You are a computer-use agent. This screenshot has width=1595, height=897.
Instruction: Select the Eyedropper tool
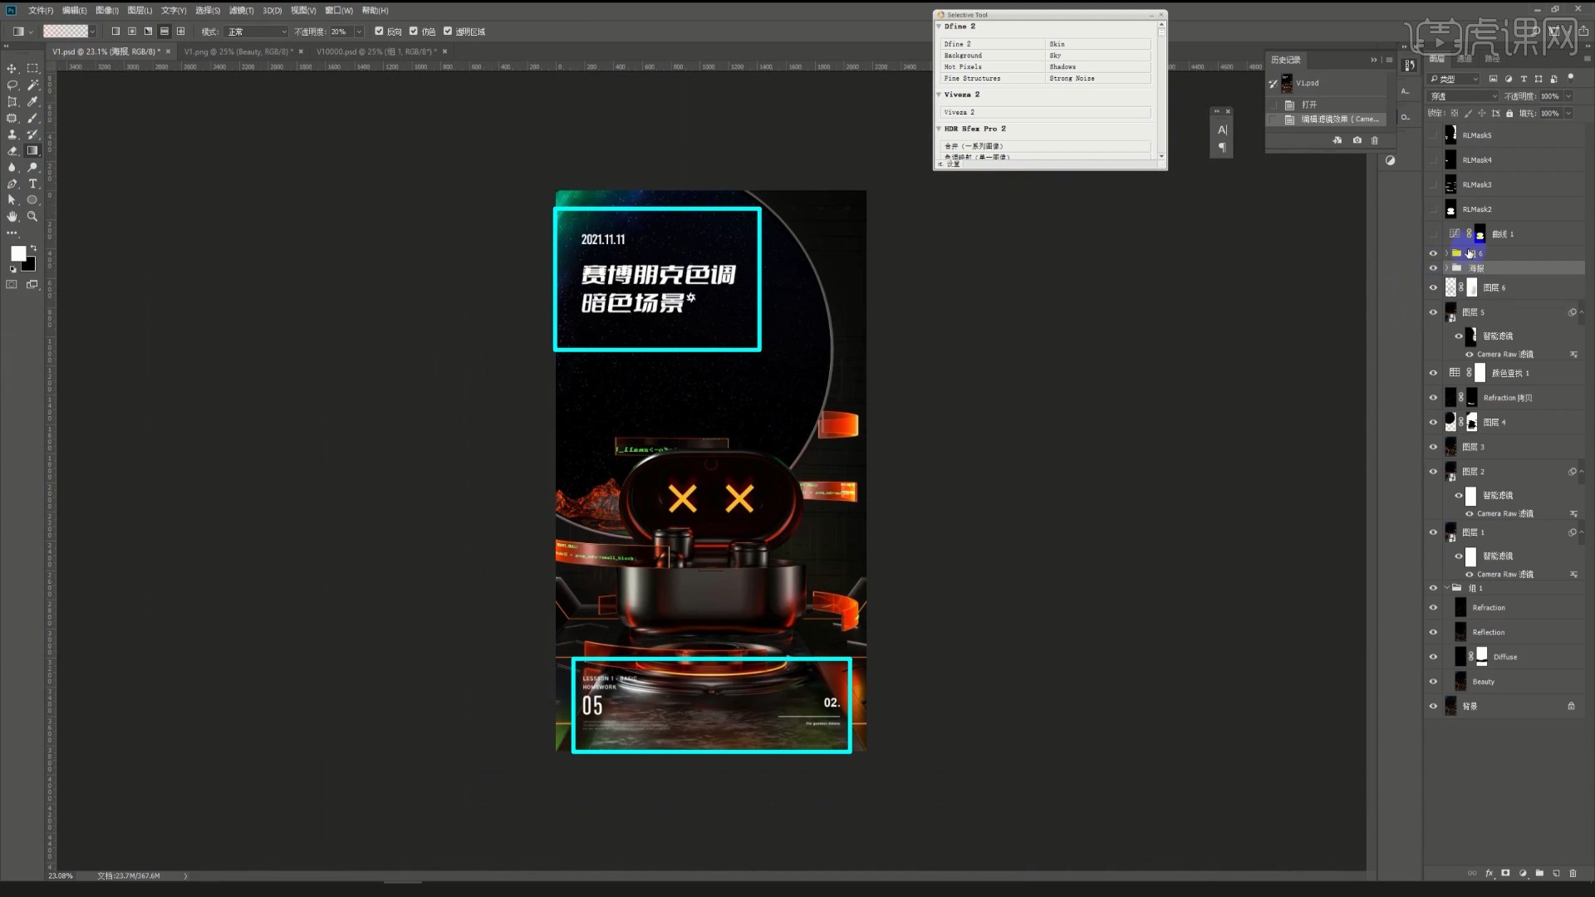(x=32, y=101)
